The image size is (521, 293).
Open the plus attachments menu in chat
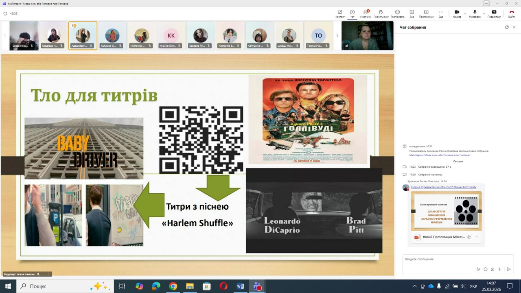(499, 269)
